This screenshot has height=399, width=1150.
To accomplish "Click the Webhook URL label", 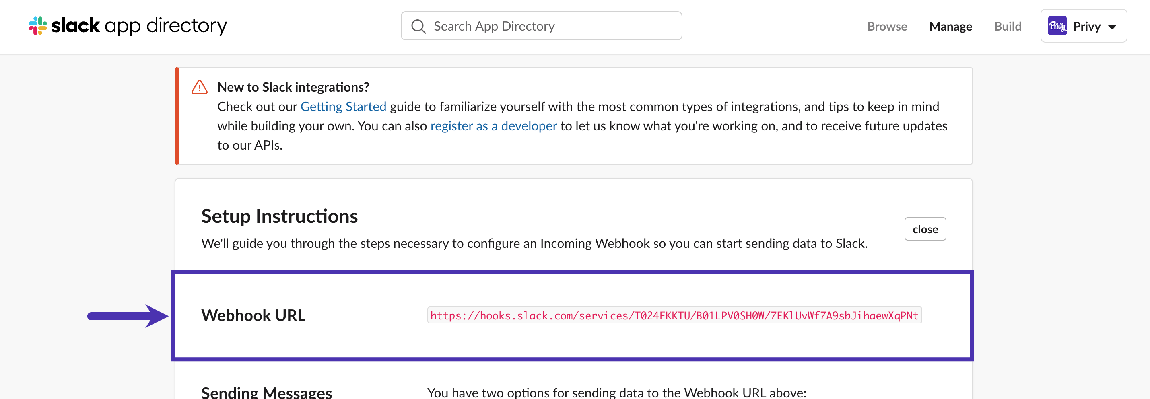I will coord(253,316).
